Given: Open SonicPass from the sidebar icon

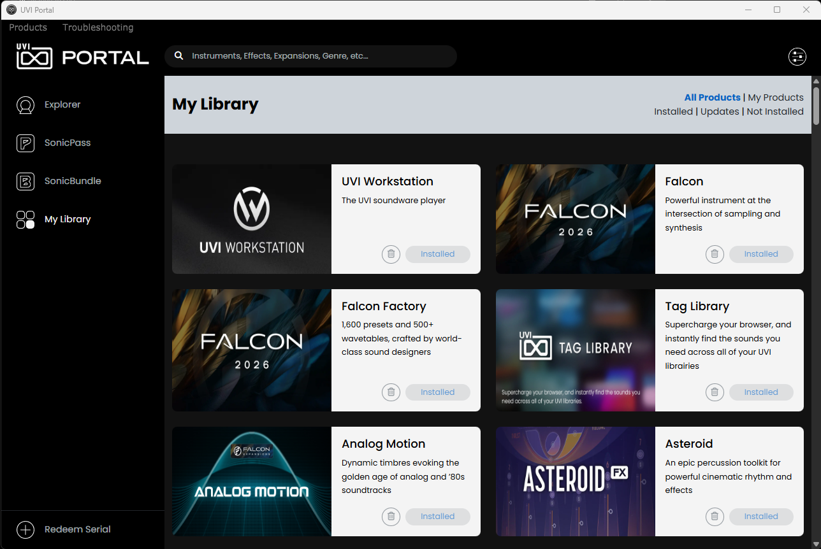Looking at the screenshot, I should pyautogui.click(x=25, y=143).
